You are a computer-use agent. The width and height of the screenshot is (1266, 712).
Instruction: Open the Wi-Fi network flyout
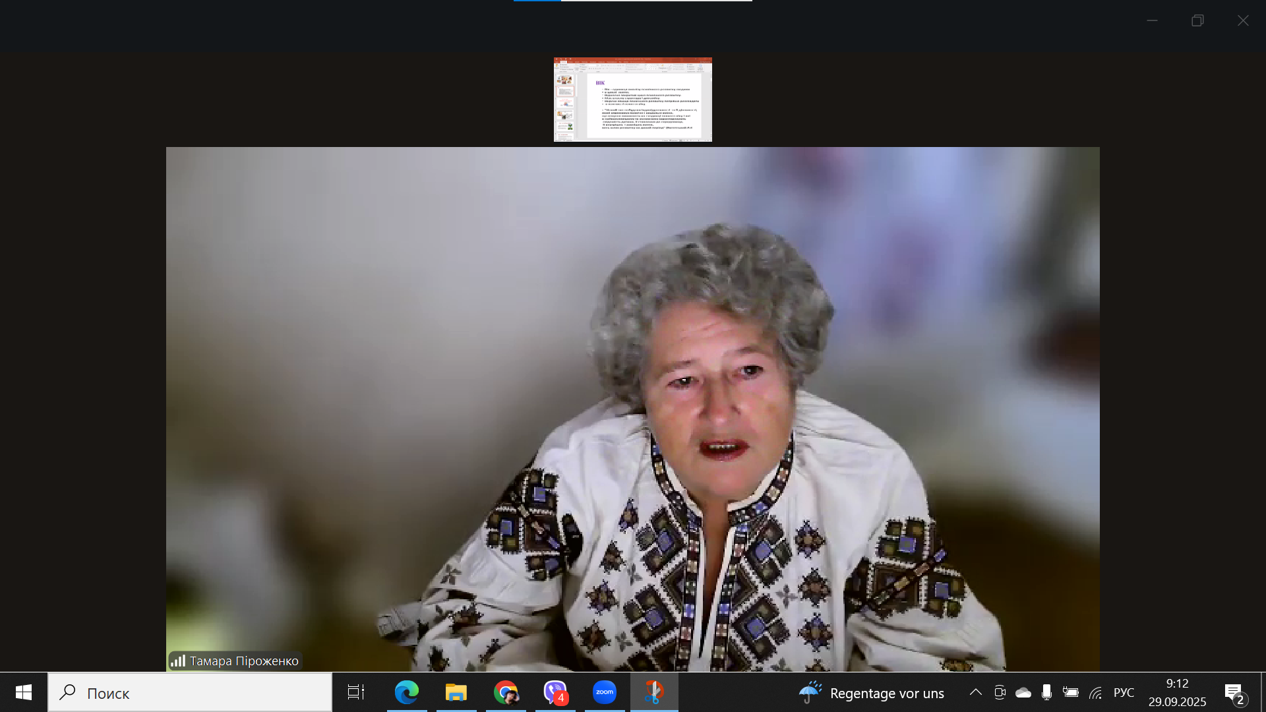coord(1095,692)
